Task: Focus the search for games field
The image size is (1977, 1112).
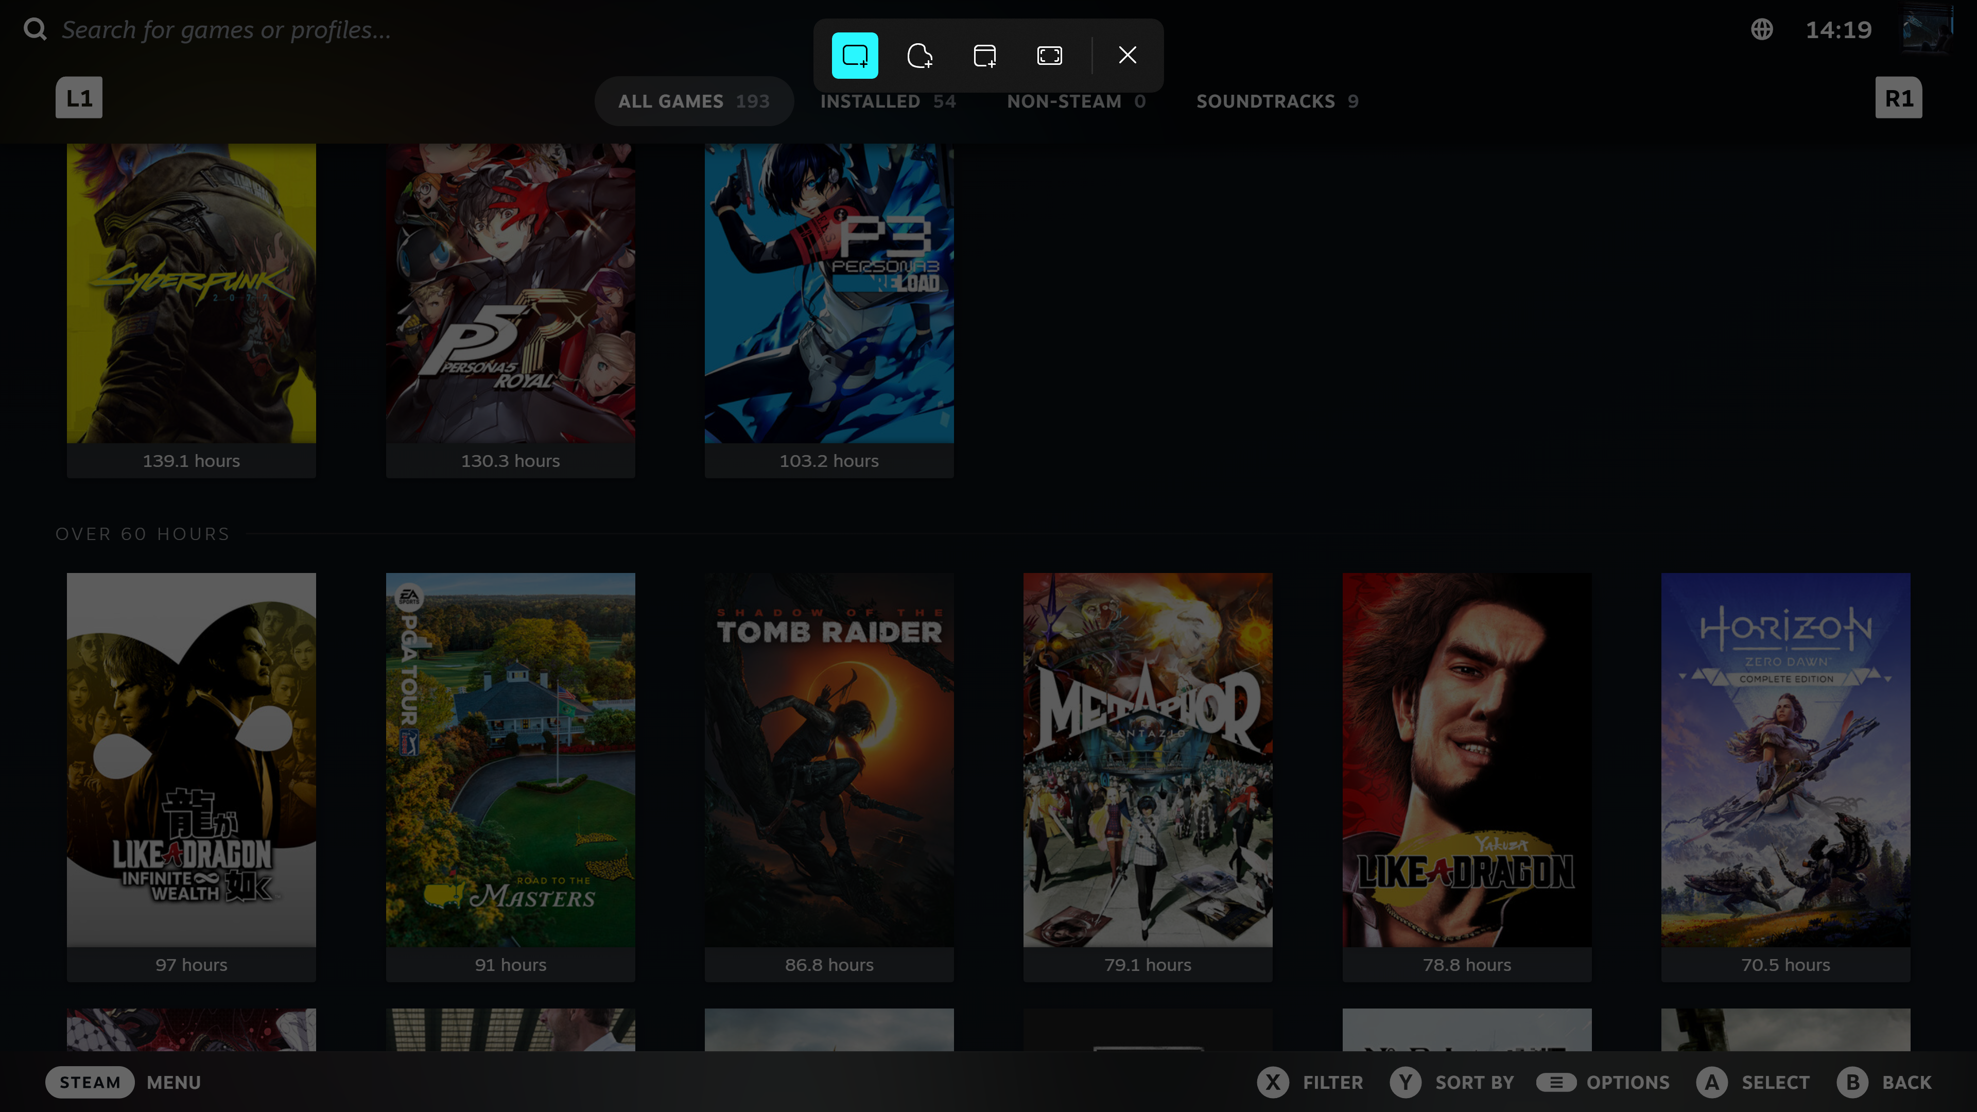Action: click(227, 29)
